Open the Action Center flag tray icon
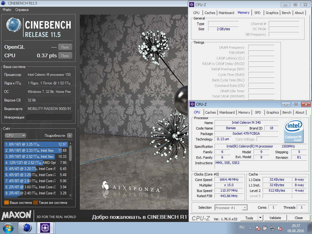 point(257,228)
